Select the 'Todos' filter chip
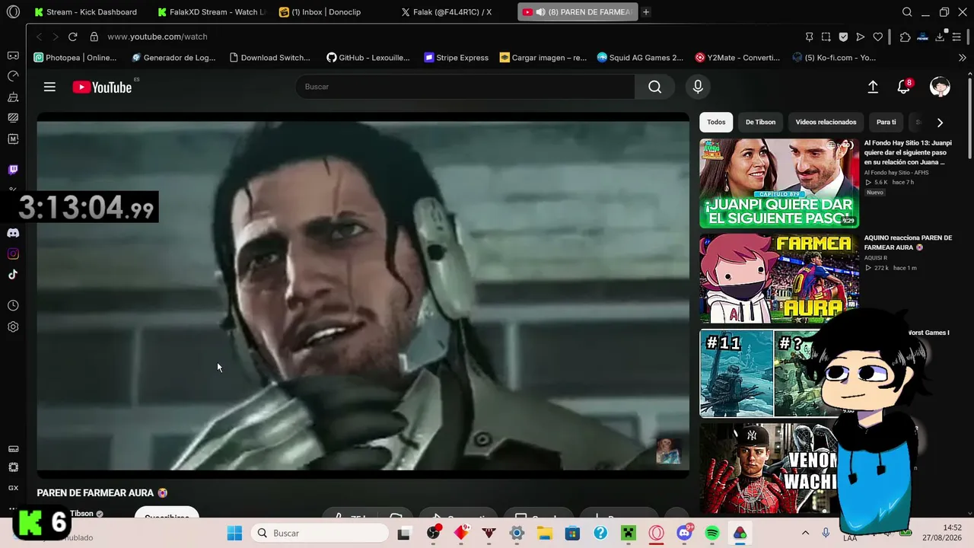 [x=716, y=122]
